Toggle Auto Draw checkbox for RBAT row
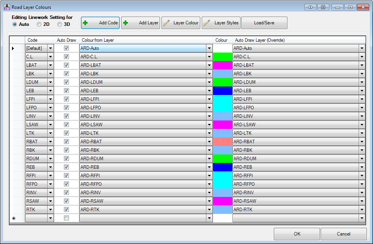Screen dimensions: 373x244 [66, 142]
